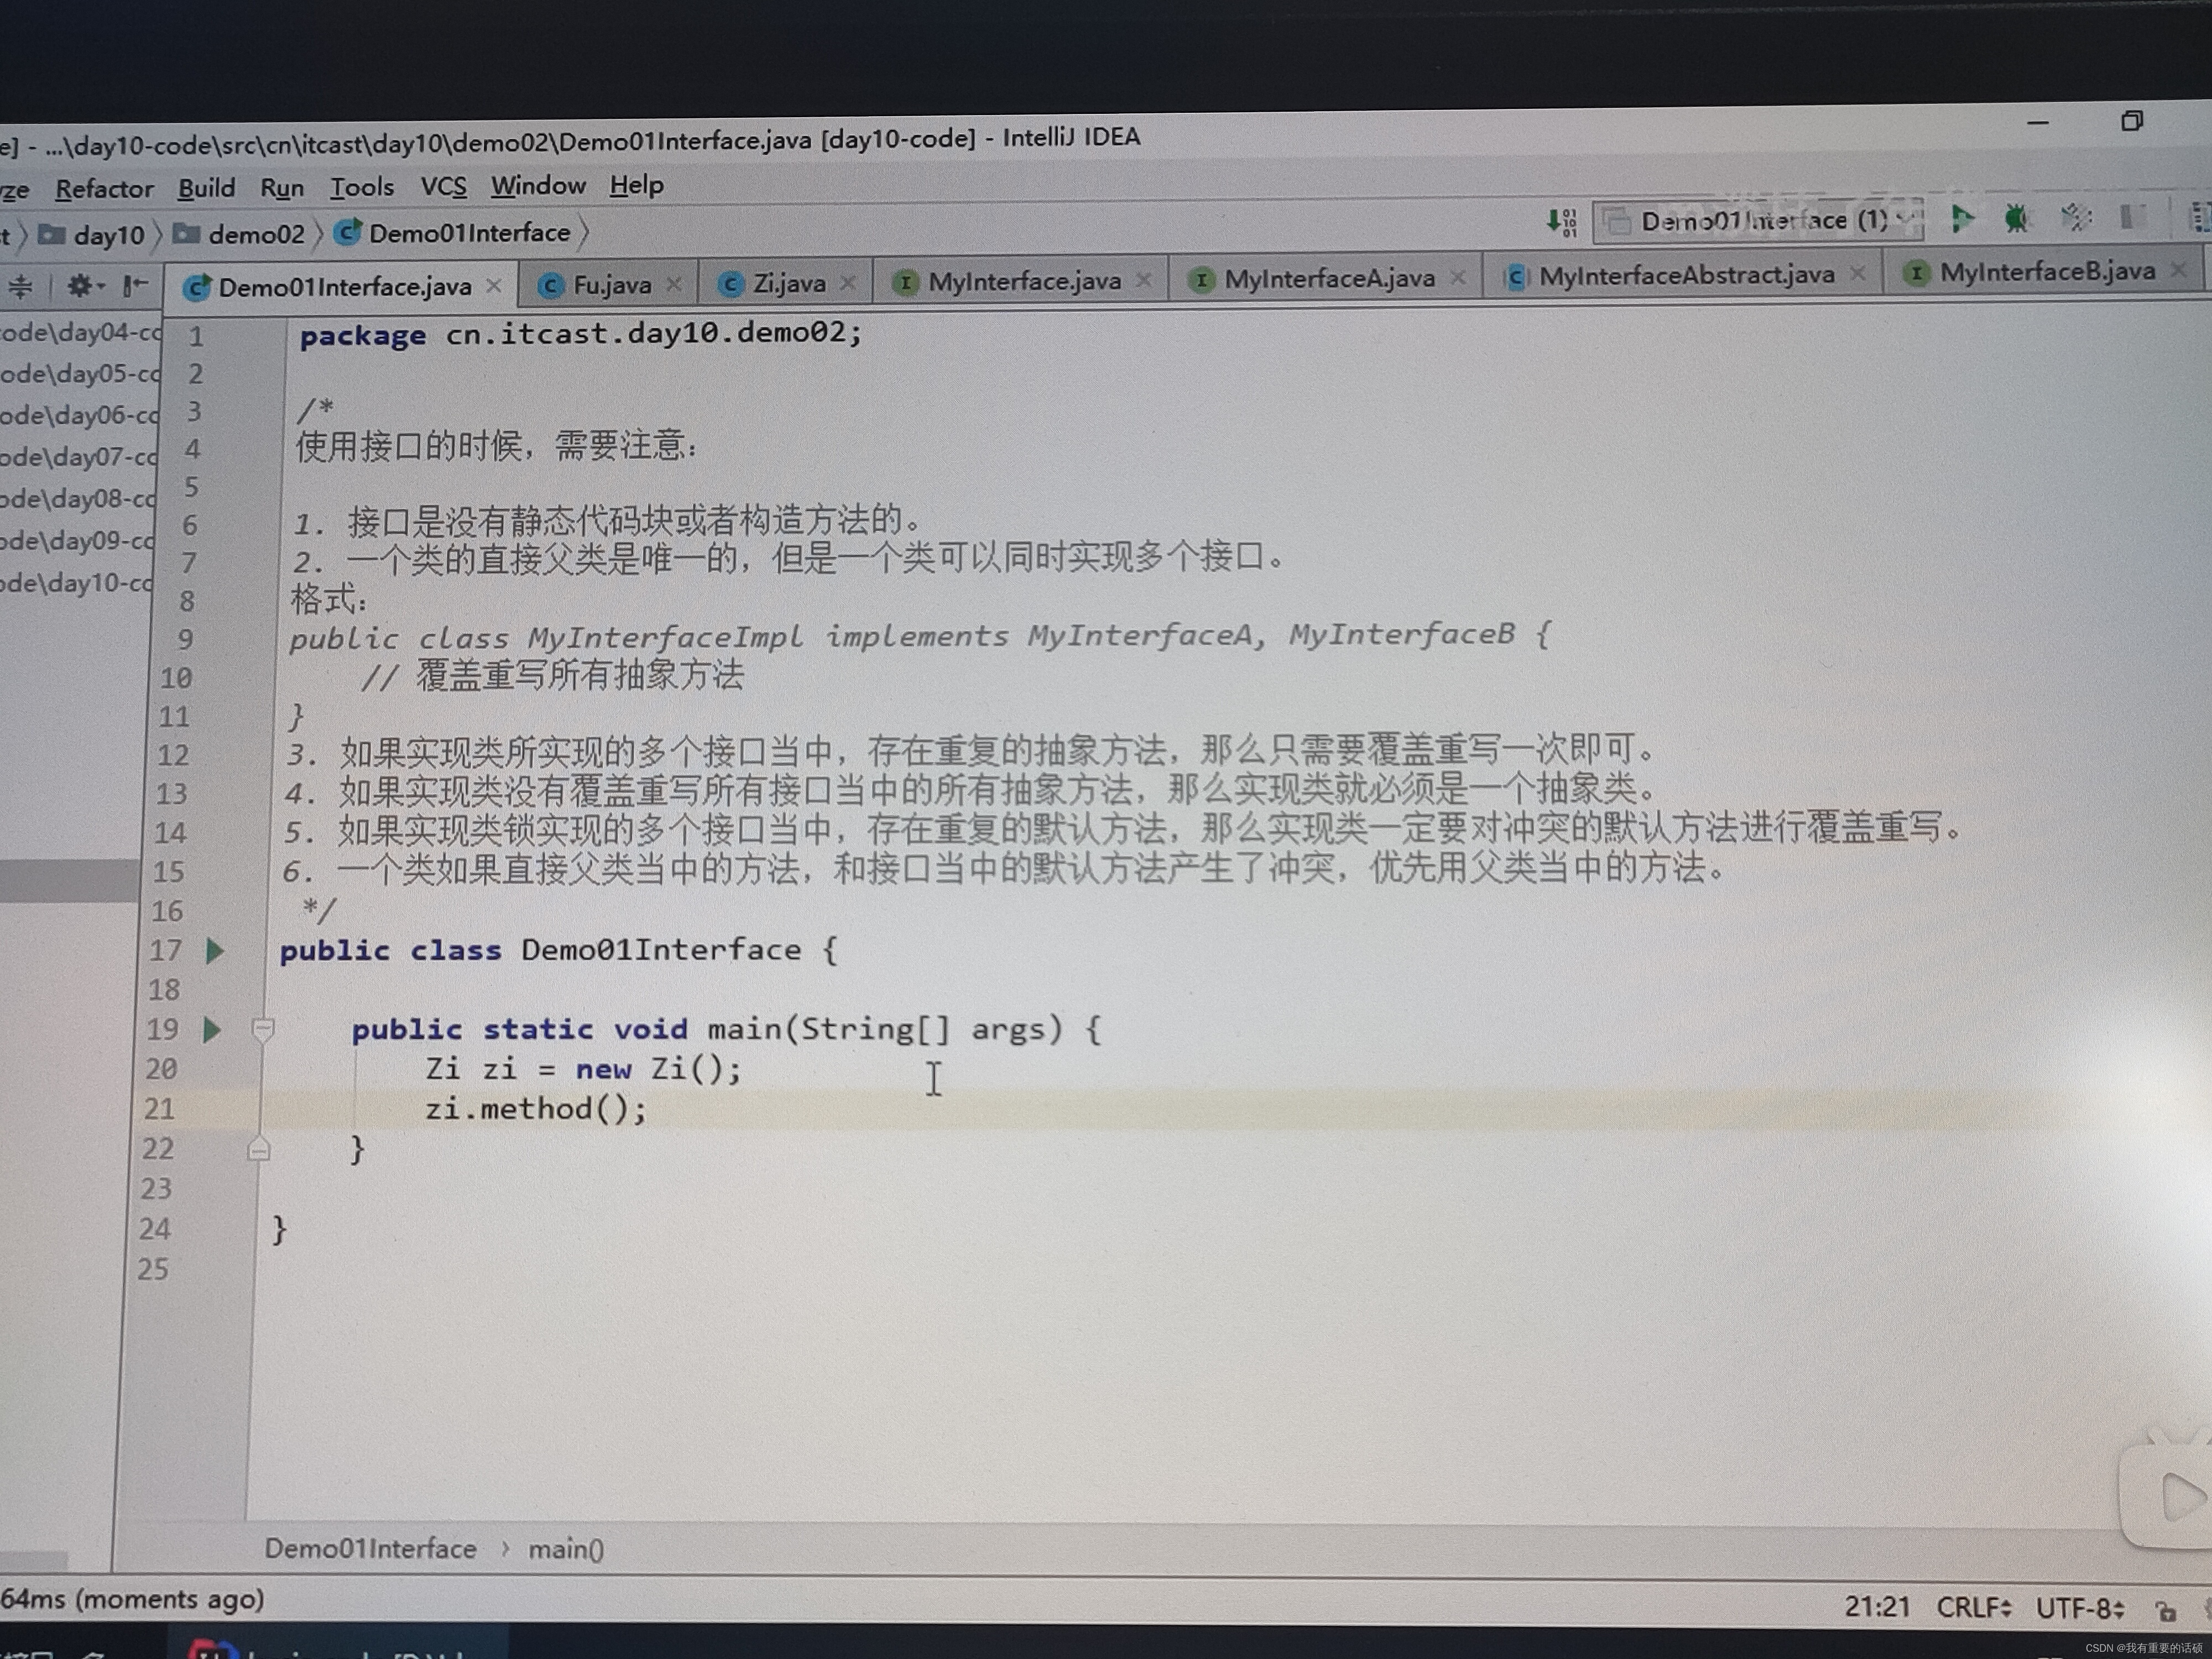Close the Fu.java tab
2212x1659 pixels.
tap(674, 284)
